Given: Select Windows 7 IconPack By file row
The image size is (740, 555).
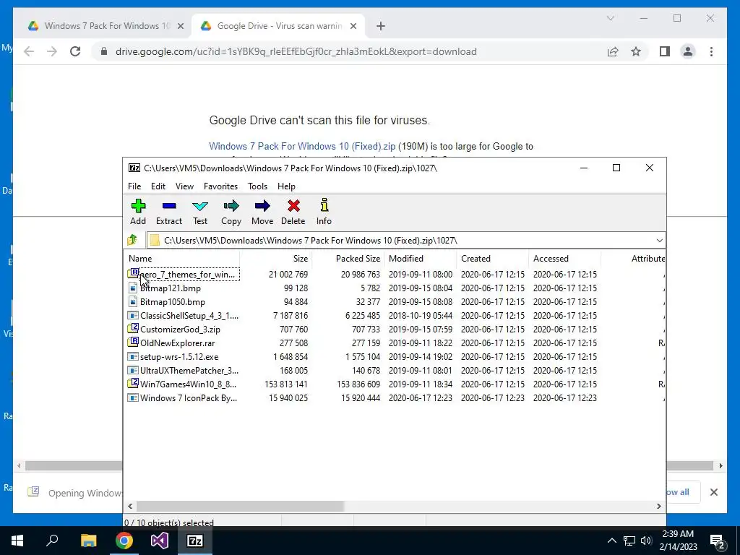Looking at the screenshot, I should click(x=395, y=397).
